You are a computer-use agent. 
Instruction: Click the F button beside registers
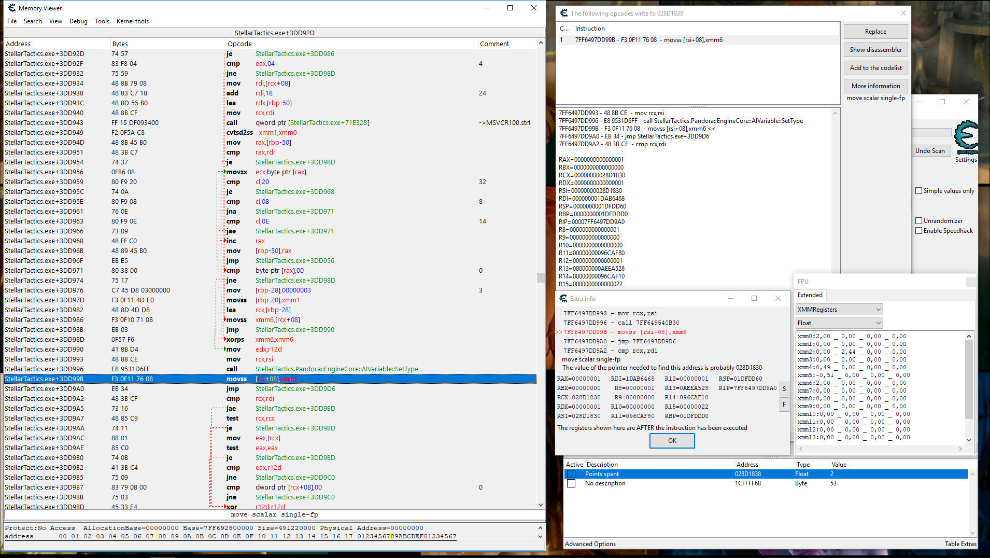(784, 404)
